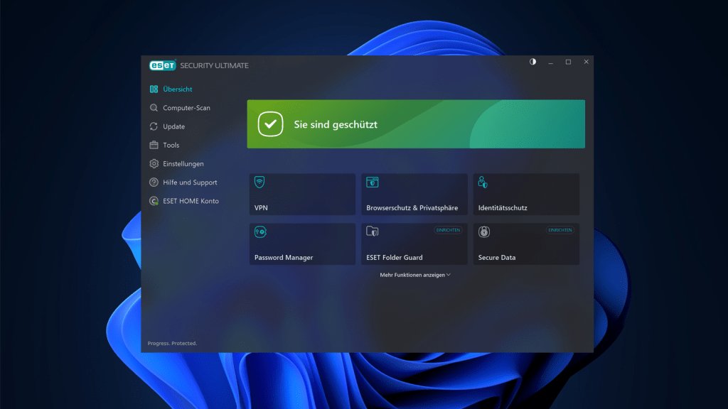728x409 pixels.
Task: Click the Sie sind geschützt banner
Action: 416,124
